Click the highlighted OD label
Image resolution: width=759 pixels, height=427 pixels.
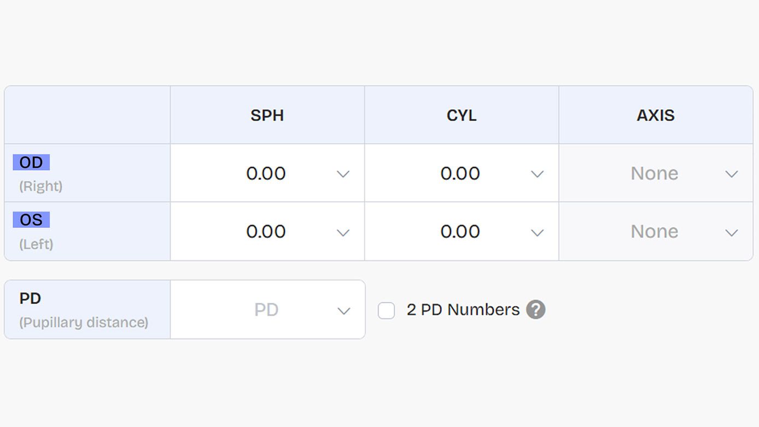pos(31,162)
